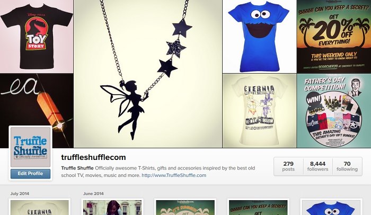Open the Eternia t-shirt header photo
371x215 pixels.
pos(259,111)
